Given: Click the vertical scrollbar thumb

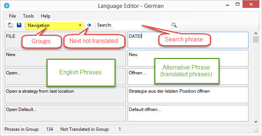Looking at the screenshot, I should pos(256,39).
